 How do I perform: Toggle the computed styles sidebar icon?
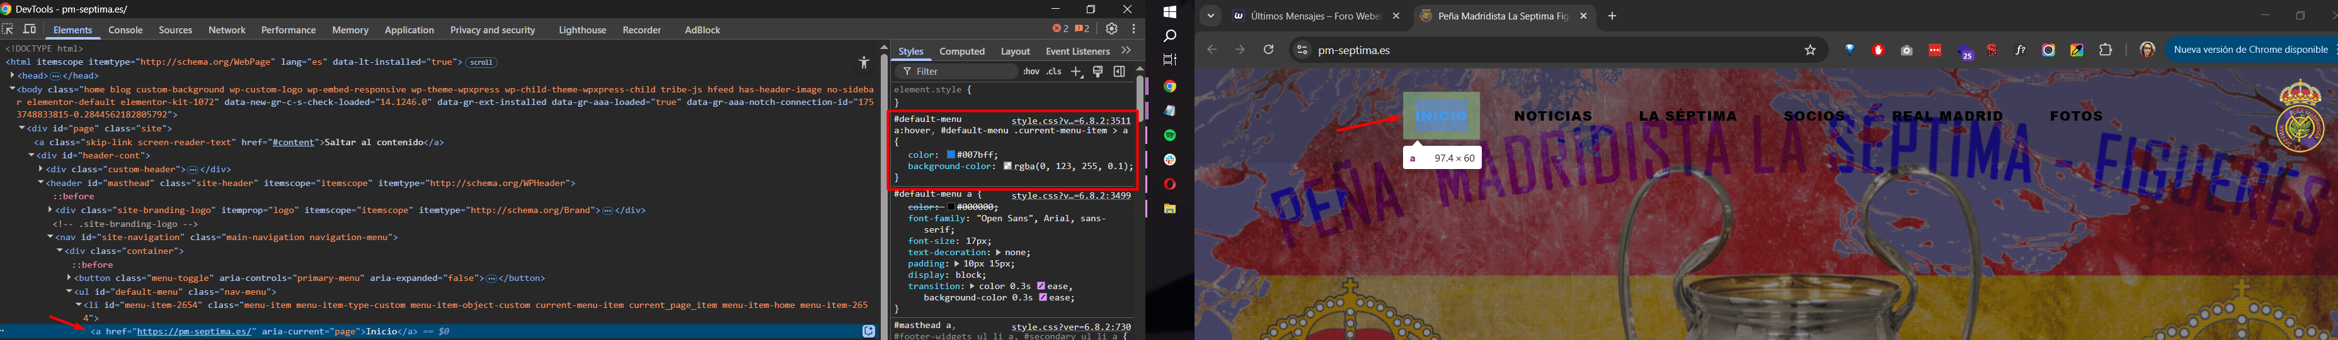click(1119, 72)
